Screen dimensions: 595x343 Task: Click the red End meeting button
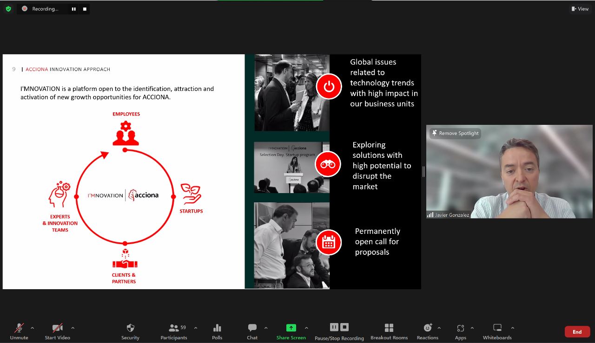577,332
